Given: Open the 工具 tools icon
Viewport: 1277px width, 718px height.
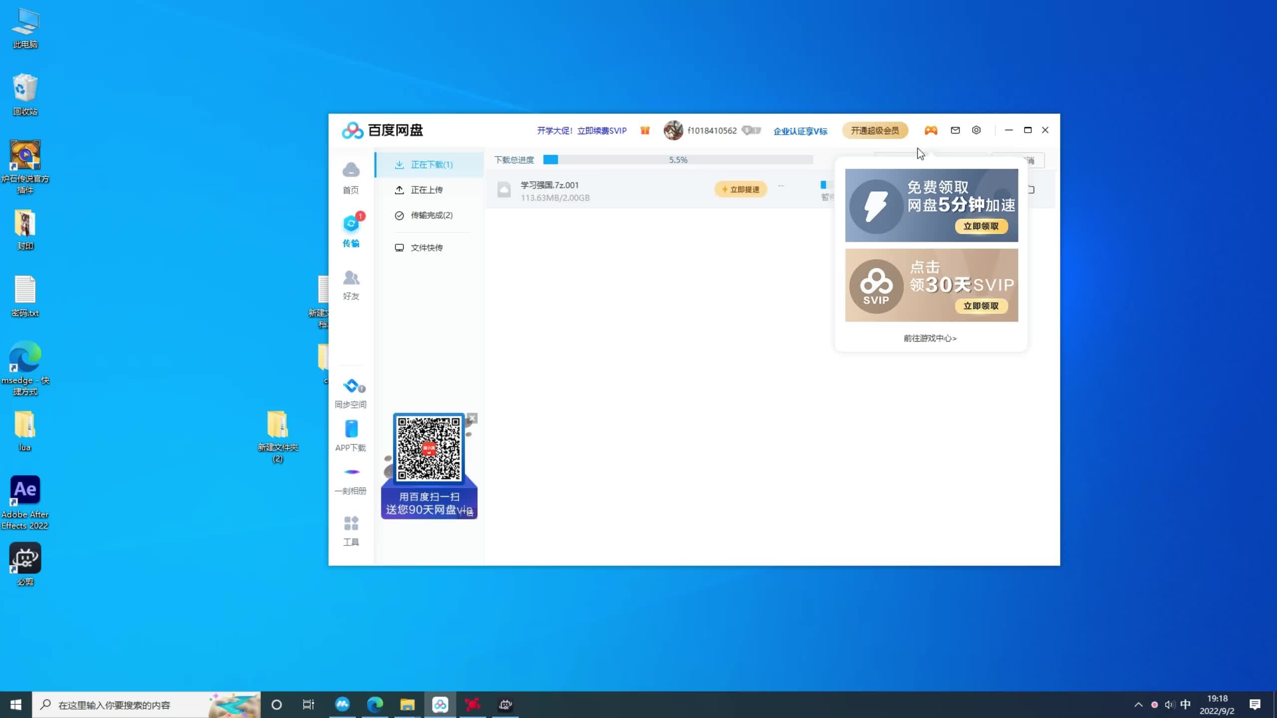Looking at the screenshot, I should click(x=351, y=531).
